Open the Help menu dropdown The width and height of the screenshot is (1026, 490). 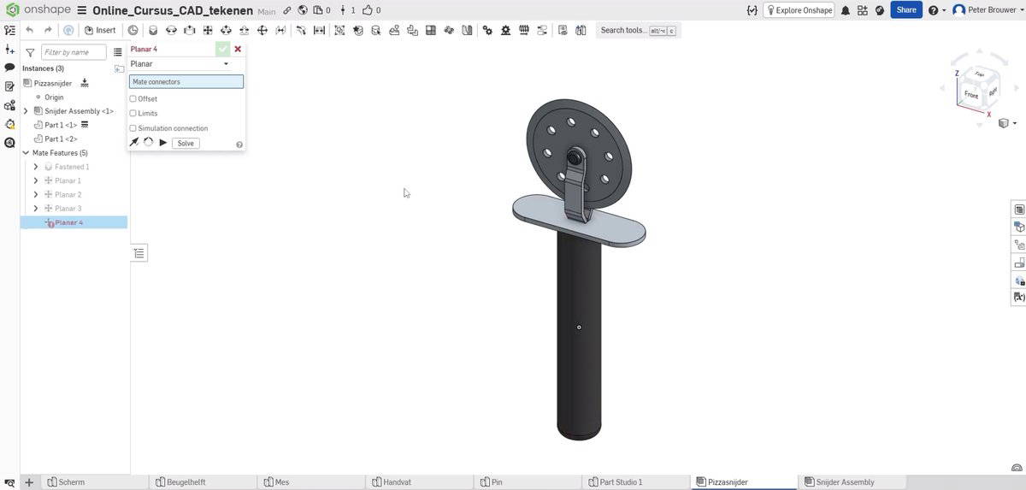click(937, 10)
